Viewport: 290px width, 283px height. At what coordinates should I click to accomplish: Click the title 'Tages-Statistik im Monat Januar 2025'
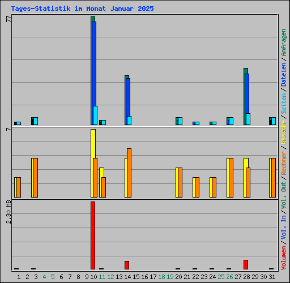point(82,8)
